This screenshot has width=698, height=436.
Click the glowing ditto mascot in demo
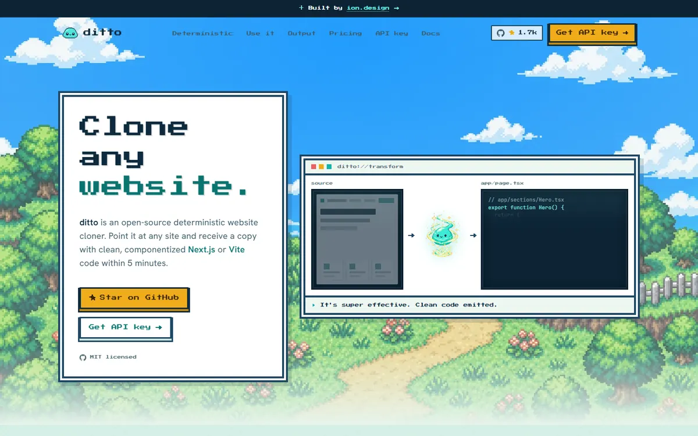pyautogui.click(x=442, y=235)
